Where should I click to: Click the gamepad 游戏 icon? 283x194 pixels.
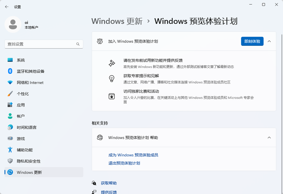10,138
